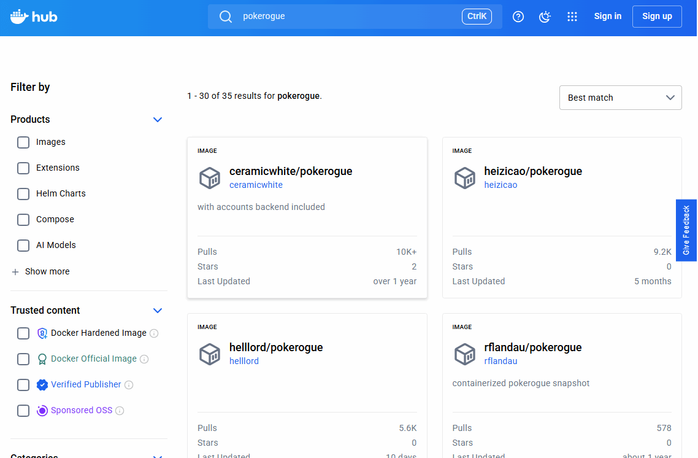Collapse the Products filter section
Screen dimensions: 698x458
(158, 120)
